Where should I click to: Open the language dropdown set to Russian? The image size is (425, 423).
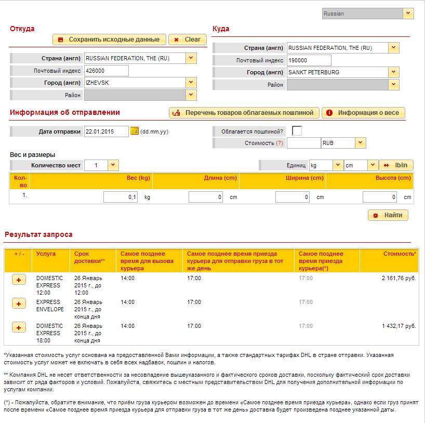408,14
